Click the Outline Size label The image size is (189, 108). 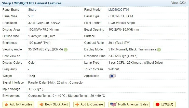pyautogui.click(x=11, y=36)
